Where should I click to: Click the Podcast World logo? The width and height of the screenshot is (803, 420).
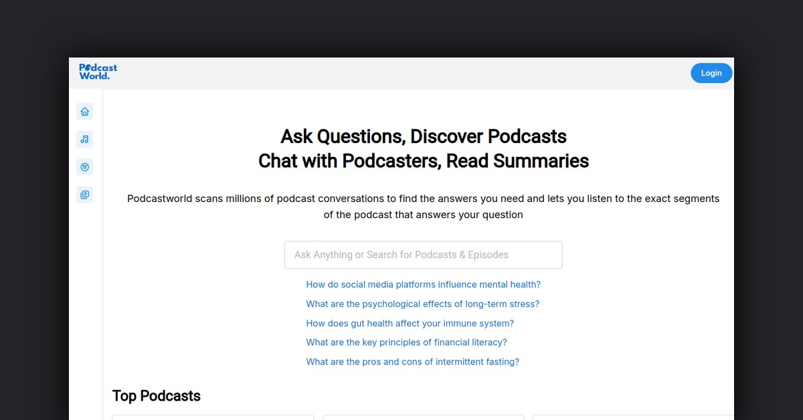98,72
